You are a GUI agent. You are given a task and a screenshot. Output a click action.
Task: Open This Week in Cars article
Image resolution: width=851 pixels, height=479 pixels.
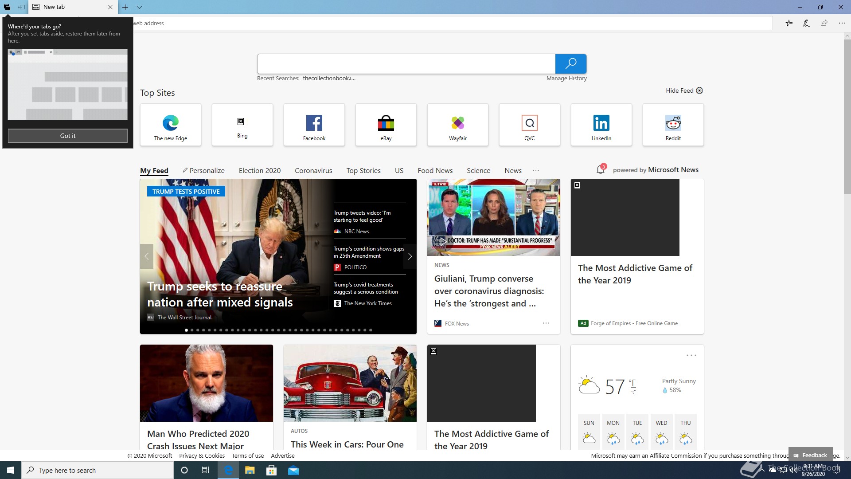tap(347, 444)
